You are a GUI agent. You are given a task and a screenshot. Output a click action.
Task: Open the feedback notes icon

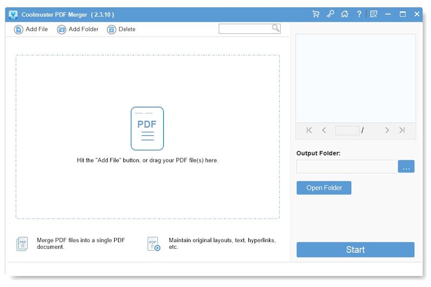coord(373,14)
